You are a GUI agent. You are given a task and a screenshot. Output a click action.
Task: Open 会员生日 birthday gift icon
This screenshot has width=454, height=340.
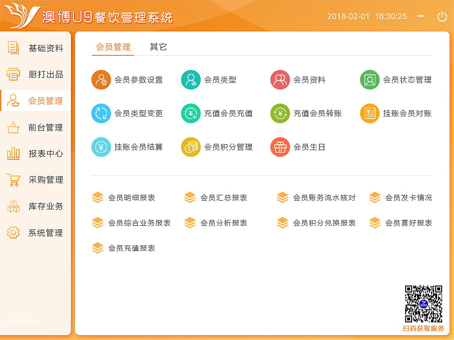(x=280, y=147)
